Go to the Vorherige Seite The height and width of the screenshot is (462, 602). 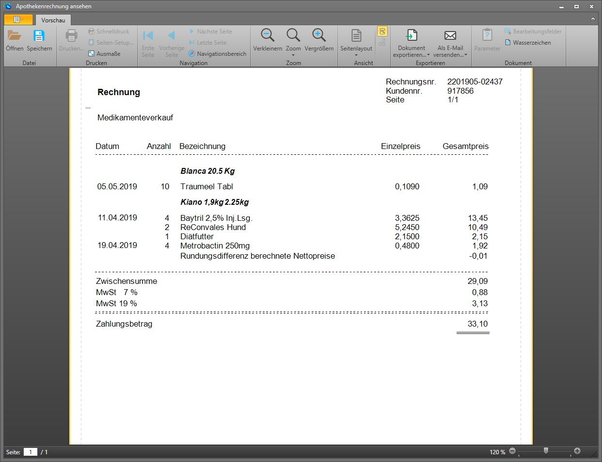tap(172, 43)
